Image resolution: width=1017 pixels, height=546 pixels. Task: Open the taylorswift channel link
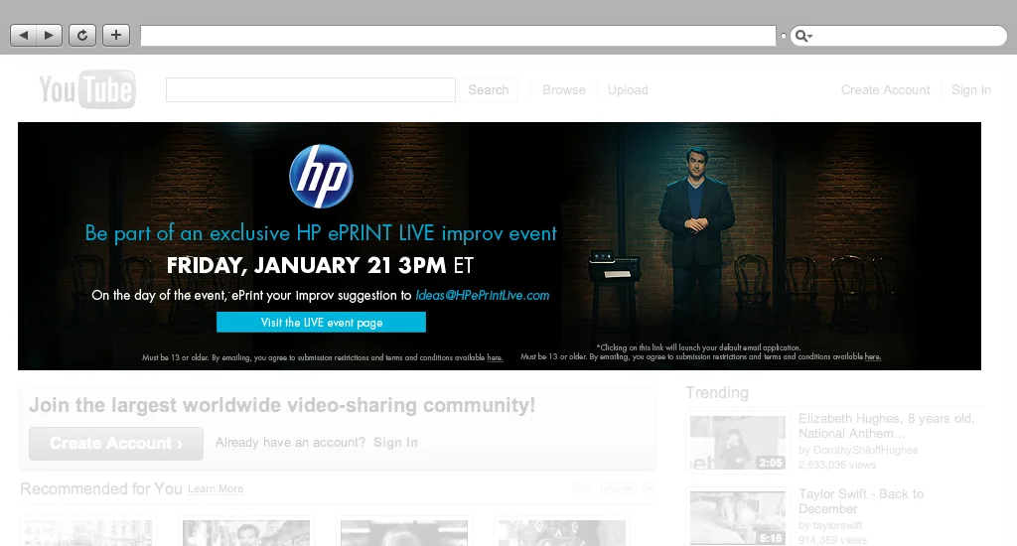(x=837, y=525)
